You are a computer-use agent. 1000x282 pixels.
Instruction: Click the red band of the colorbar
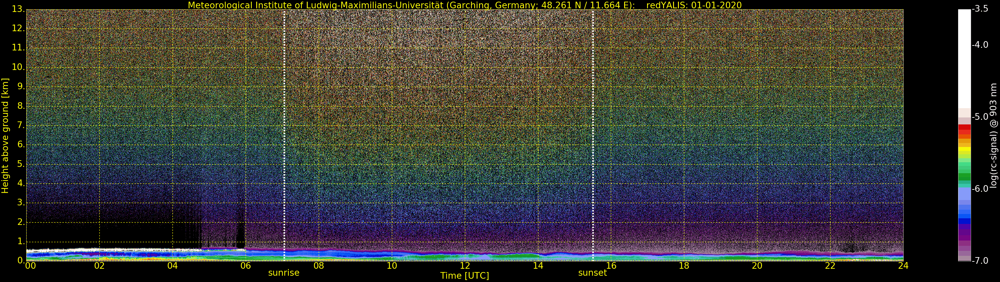[964, 129]
